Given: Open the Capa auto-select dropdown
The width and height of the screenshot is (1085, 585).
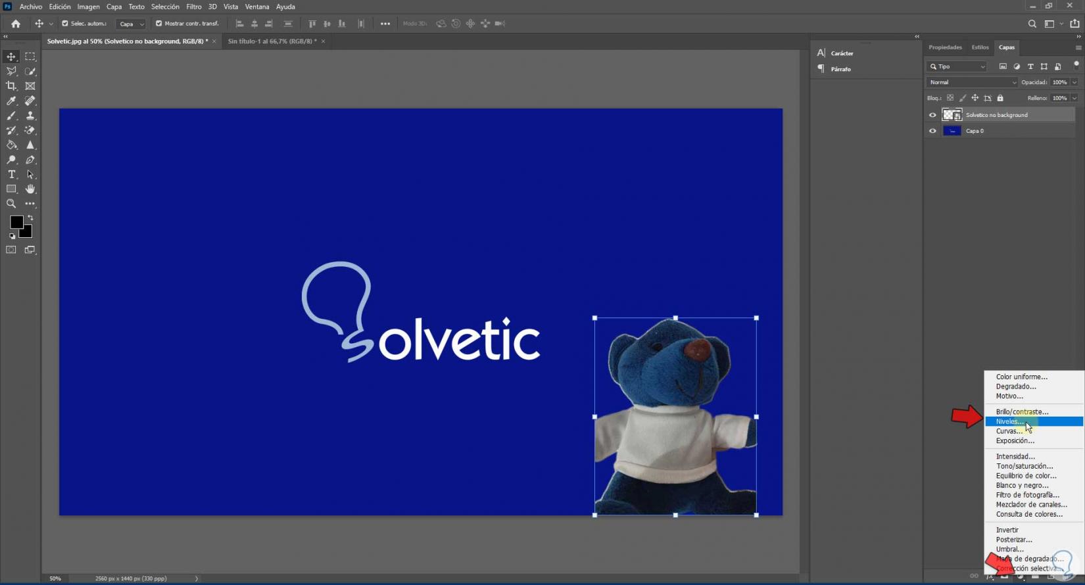Looking at the screenshot, I should [x=131, y=24].
